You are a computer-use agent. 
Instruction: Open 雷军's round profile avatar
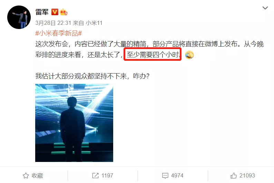tap(19, 17)
